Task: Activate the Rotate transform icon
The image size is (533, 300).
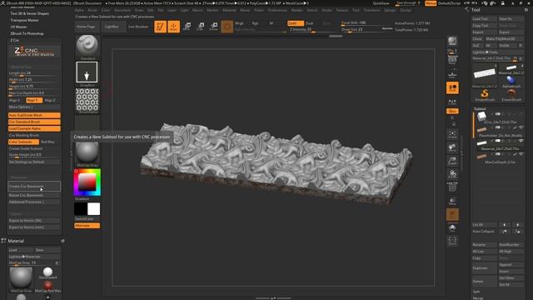Action: [214, 27]
